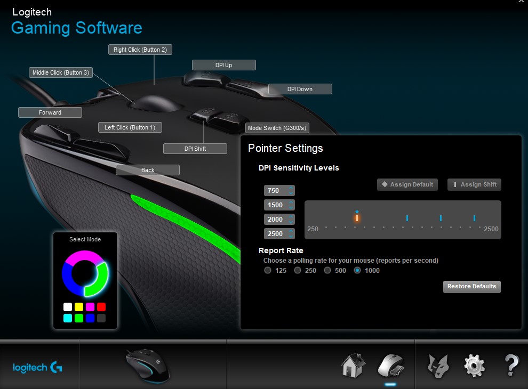Click the stepper arrows on 2500 DPI field
Image resolution: width=528 pixels, height=389 pixels.
click(x=291, y=234)
